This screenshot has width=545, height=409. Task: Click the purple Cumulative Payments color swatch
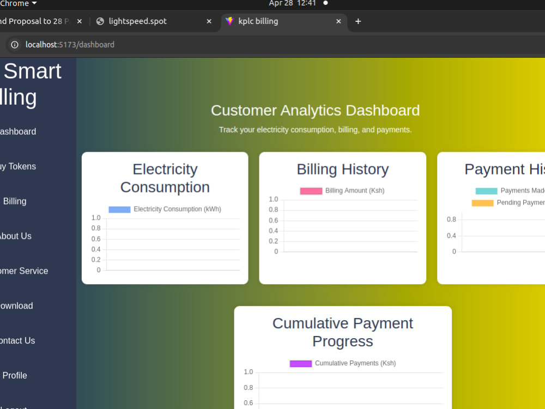pyautogui.click(x=300, y=363)
